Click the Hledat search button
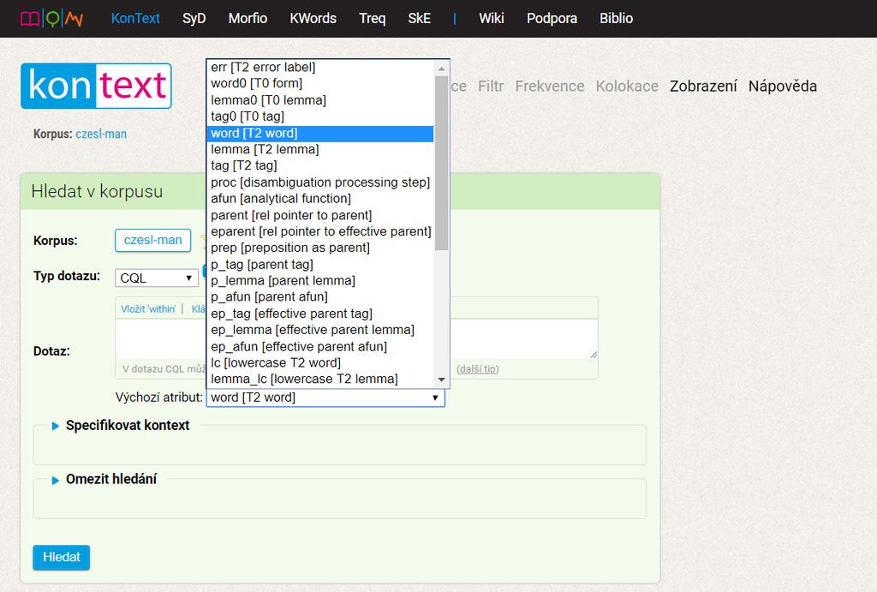Image resolution: width=877 pixels, height=592 pixels. 62,558
